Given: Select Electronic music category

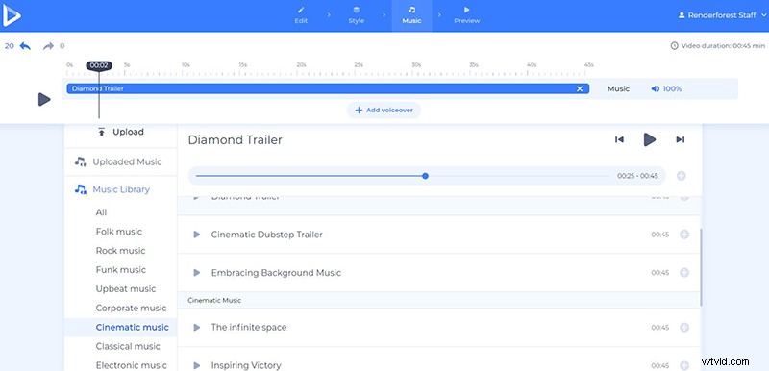Looking at the screenshot, I should coord(131,365).
